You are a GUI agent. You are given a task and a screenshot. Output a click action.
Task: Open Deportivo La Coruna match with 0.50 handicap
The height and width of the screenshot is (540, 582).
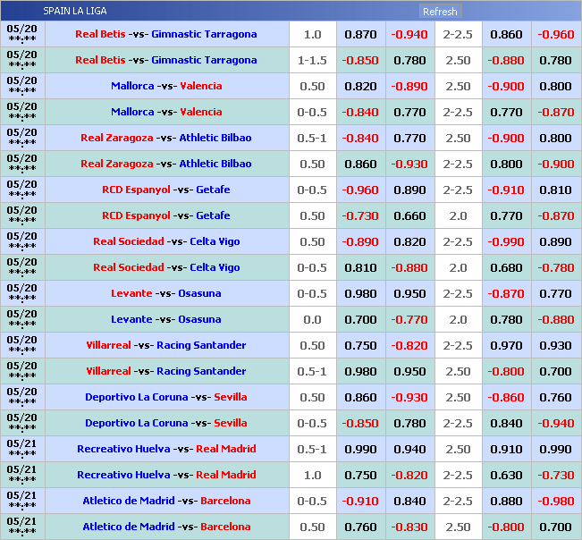(x=166, y=398)
